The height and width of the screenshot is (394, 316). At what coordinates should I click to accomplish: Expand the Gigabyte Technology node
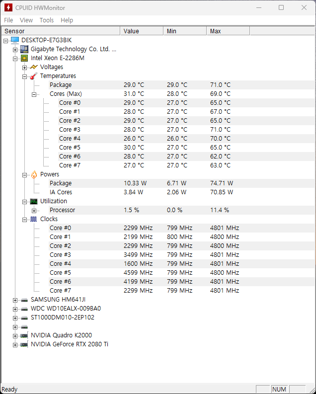(15, 50)
